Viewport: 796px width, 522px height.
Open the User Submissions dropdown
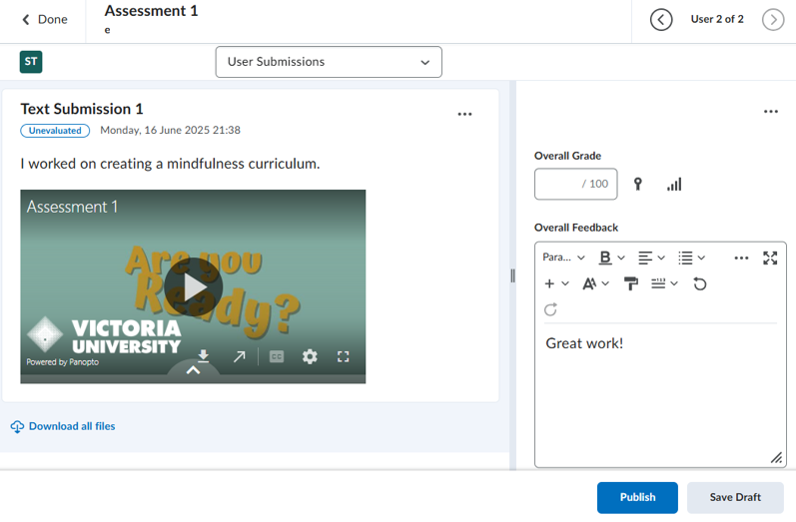coord(329,62)
